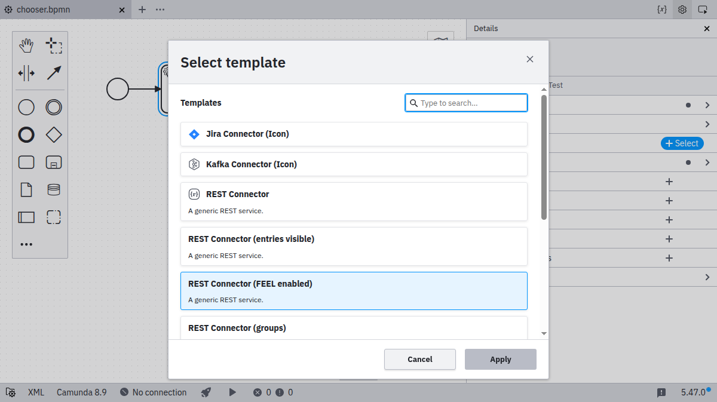Viewport: 717px width, 402px height.
Task: Expand the second properties group chevron
Action: coord(707,124)
